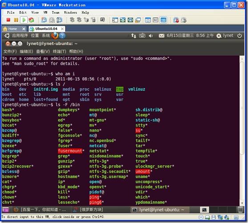248x223 pixels.
Task: Open the VMware Edit menu
Action: 23,12
